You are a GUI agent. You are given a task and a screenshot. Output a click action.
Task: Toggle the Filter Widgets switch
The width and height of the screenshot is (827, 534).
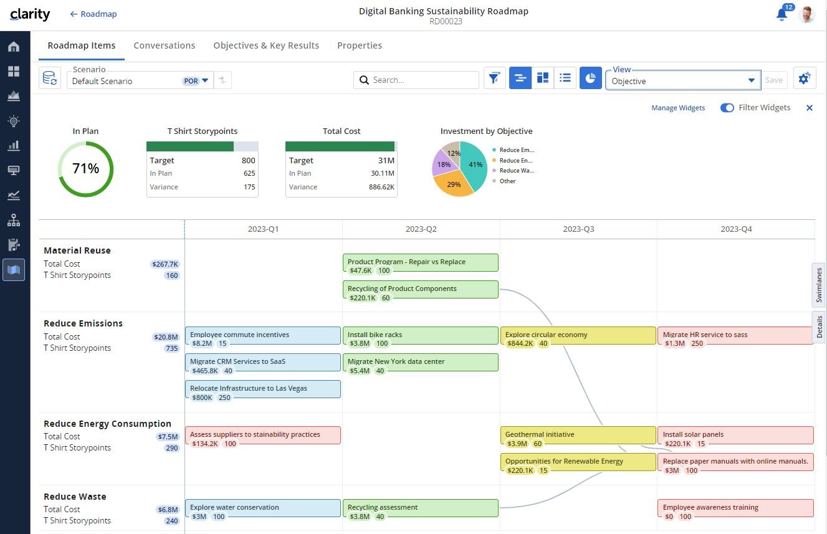[x=727, y=108]
